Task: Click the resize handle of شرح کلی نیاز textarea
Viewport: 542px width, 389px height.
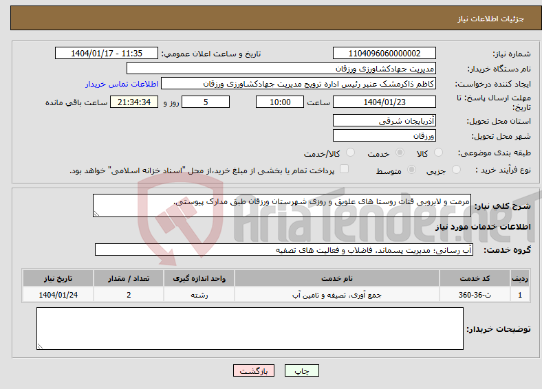Action: (x=96, y=214)
